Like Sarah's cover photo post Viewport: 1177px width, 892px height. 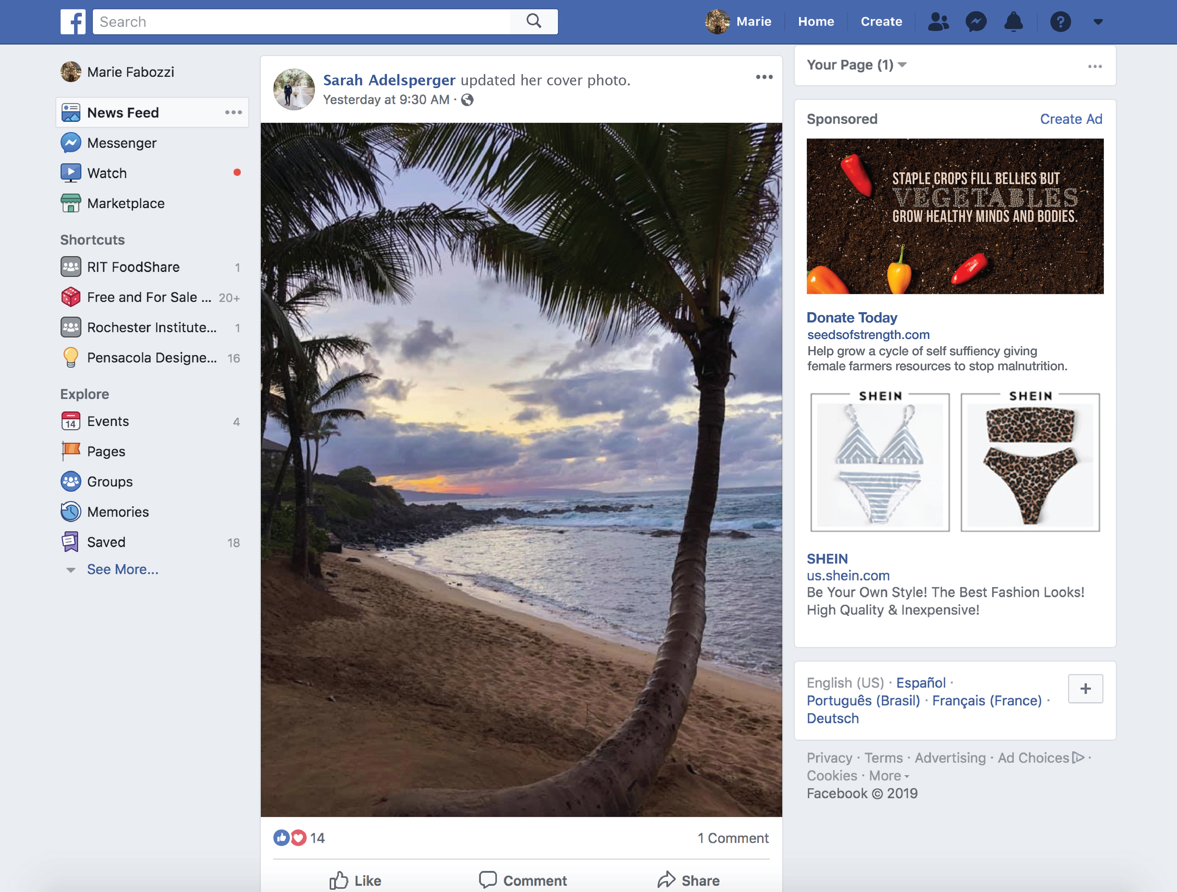pos(356,880)
